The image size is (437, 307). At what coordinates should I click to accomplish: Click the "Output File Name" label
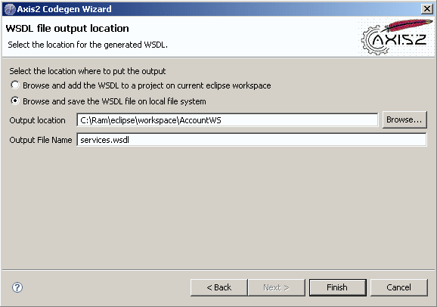coord(41,140)
